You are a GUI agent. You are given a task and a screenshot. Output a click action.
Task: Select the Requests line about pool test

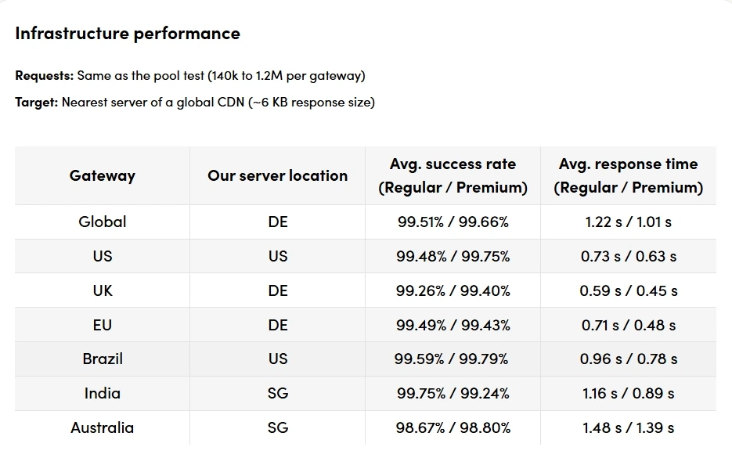[190, 76]
